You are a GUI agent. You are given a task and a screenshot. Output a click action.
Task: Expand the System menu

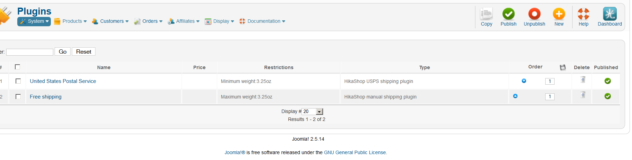34,21
